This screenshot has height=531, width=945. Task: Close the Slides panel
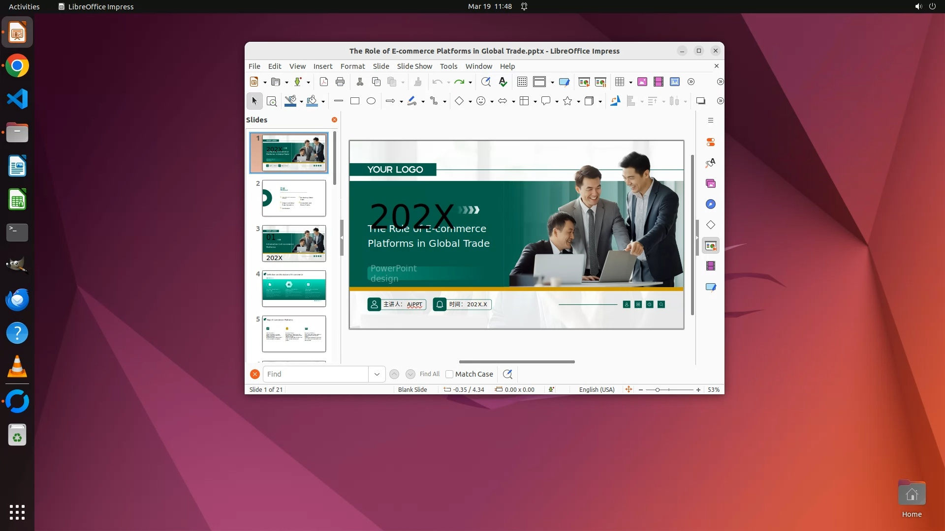tap(334, 119)
